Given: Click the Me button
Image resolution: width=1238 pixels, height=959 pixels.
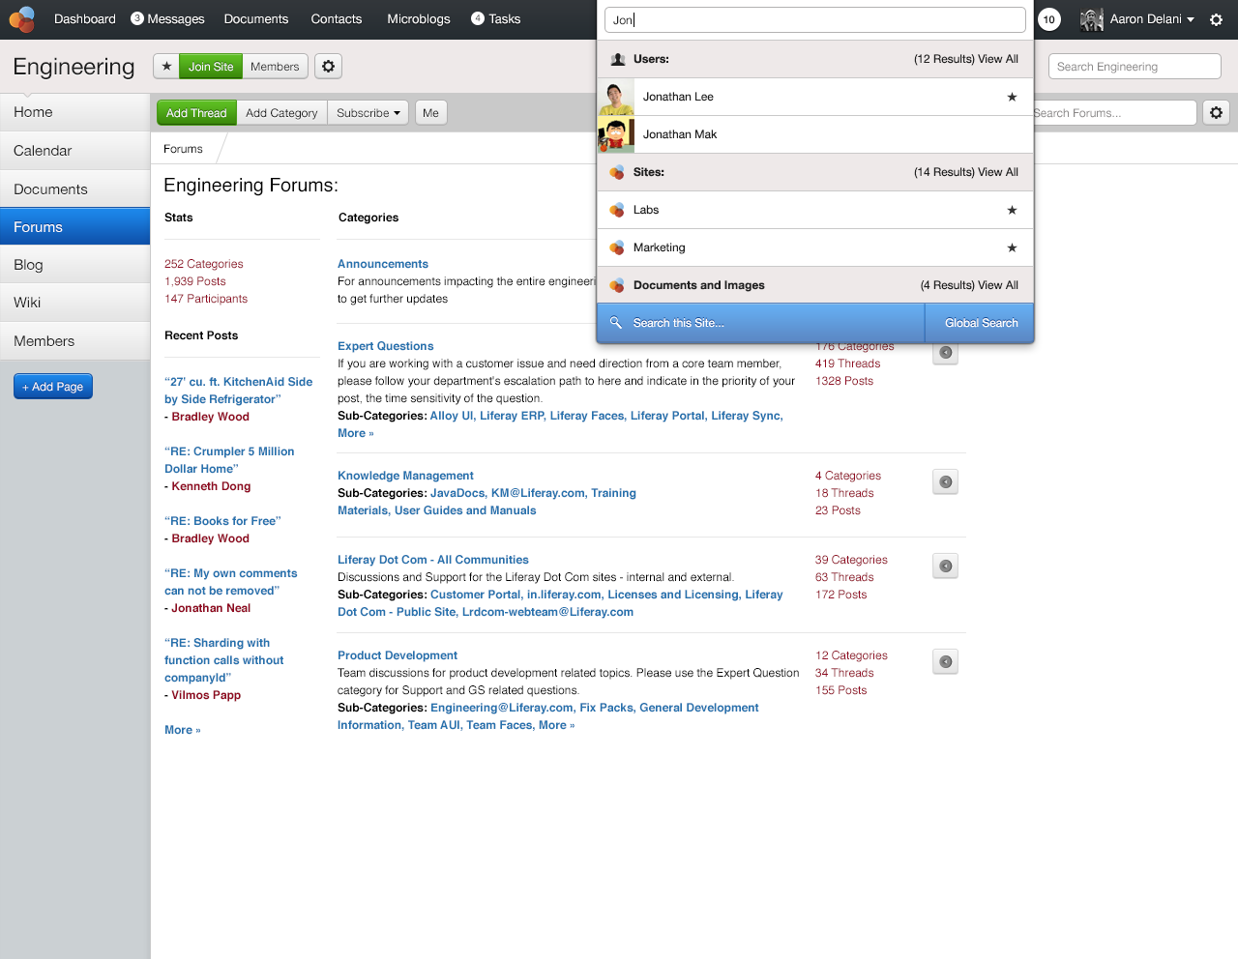Looking at the screenshot, I should coord(430,113).
